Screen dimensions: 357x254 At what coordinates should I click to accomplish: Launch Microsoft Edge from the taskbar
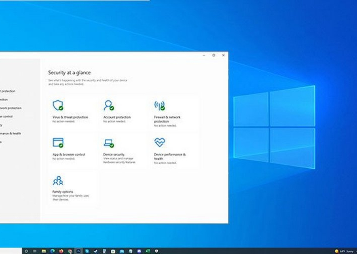tap(52, 251)
